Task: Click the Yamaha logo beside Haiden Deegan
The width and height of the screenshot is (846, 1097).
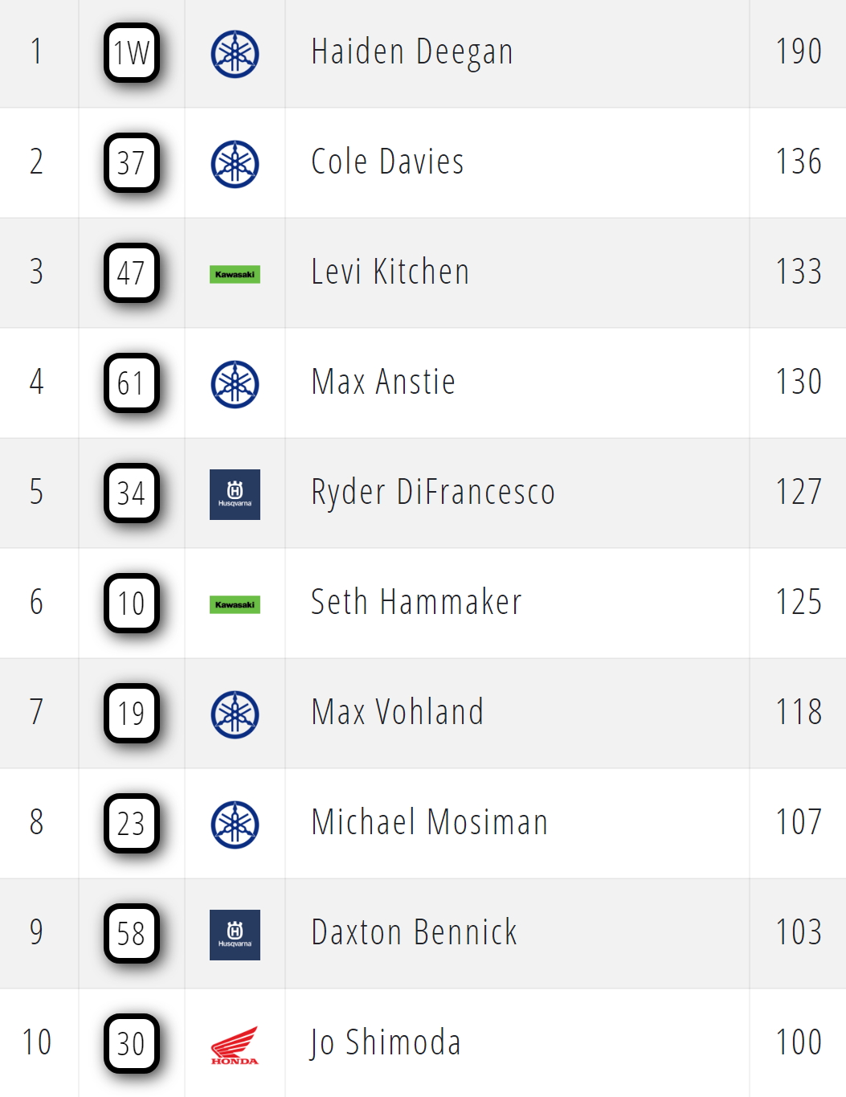Action: pyautogui.click(x=235, y=54)
